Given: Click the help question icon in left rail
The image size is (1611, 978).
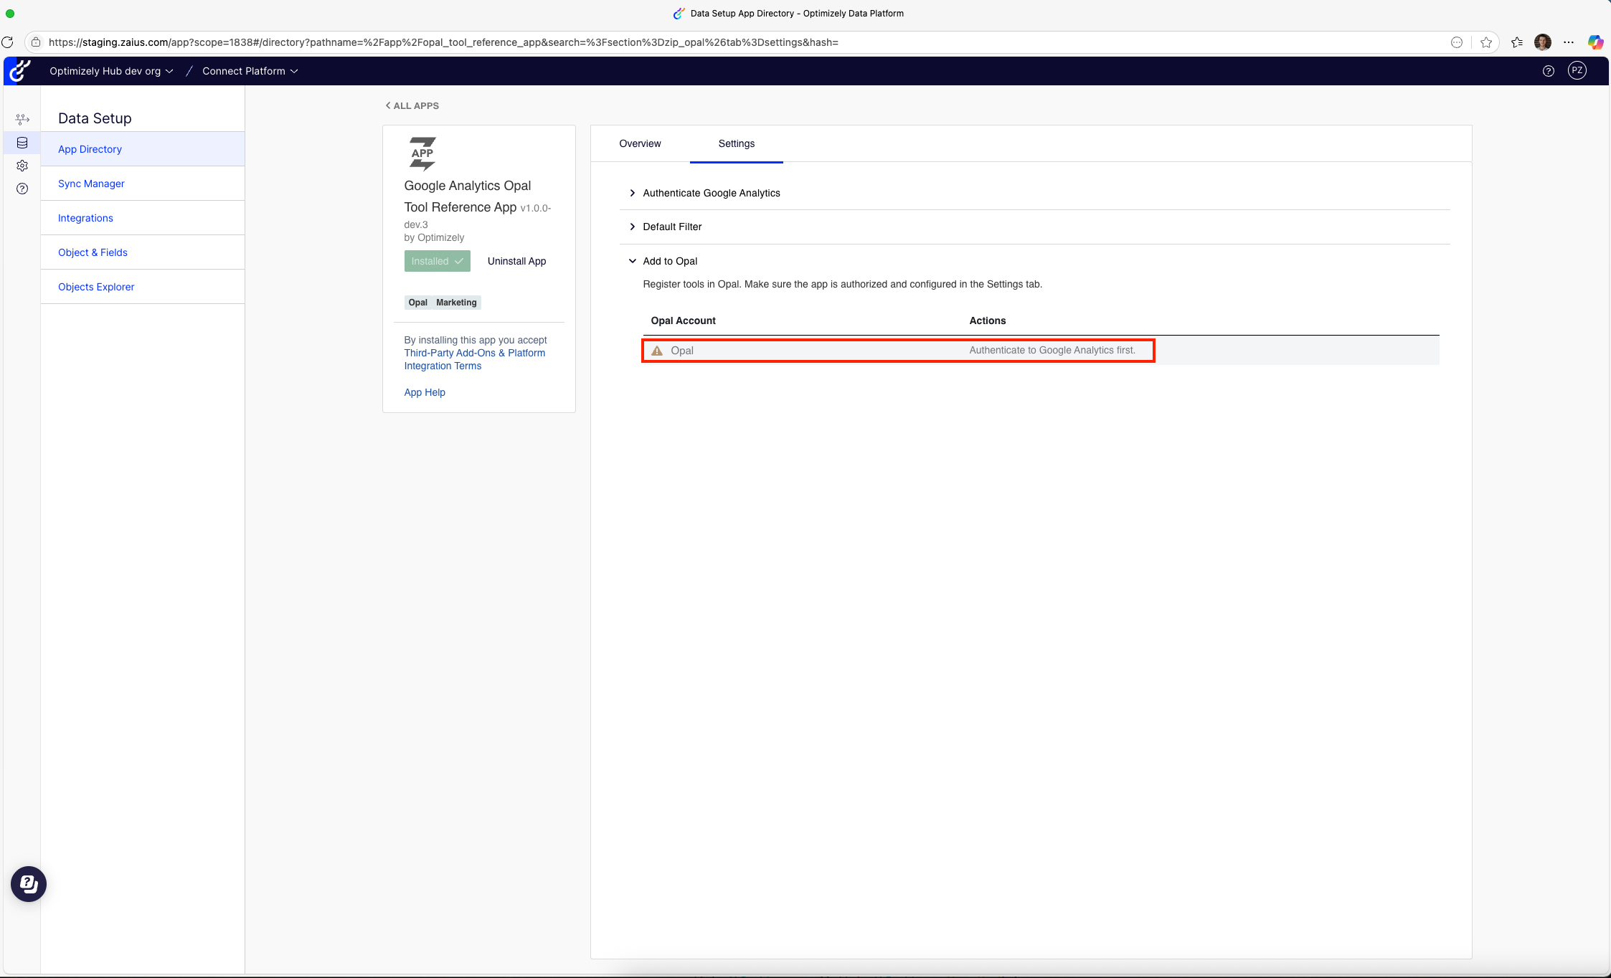Looking at the screenshot, I should click(x=22, y=189).
